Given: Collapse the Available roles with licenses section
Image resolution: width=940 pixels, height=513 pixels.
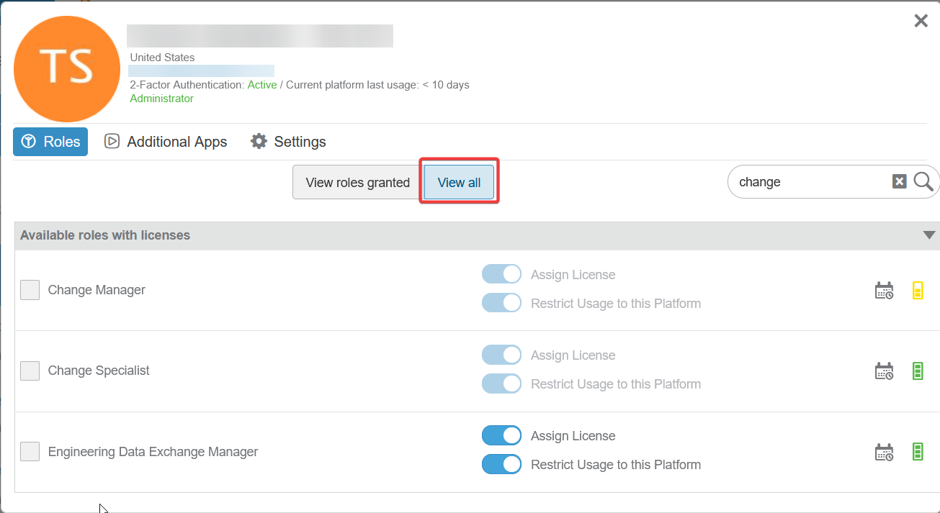Looking at the screenshot, I should pos(929,235).
